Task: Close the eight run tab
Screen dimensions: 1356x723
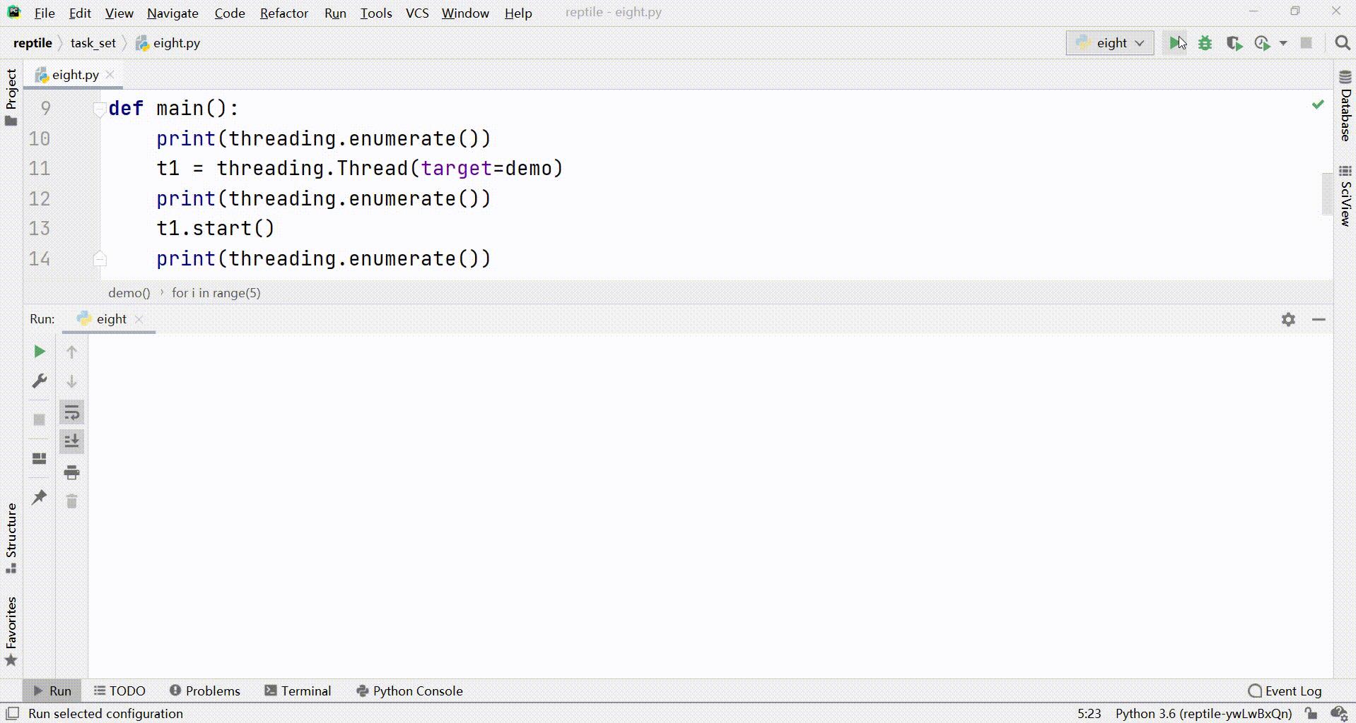Action: [x=139, y=319]
